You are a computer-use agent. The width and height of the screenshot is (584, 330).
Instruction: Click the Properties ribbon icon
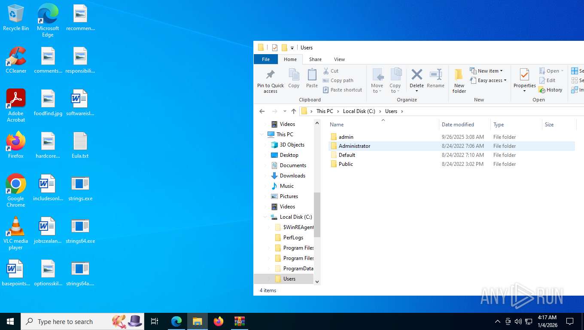click(x=524, y=75)
